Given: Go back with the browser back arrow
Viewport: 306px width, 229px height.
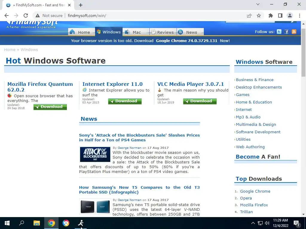Looking at the screenshot, I should click(x=7, y=16).
